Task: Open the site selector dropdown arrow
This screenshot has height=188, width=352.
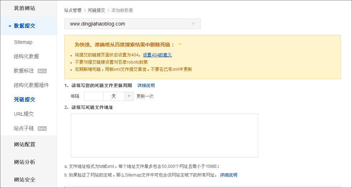Action: click(193, 24)
